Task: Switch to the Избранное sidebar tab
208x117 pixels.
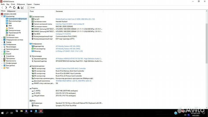Action: coord(11,11)
